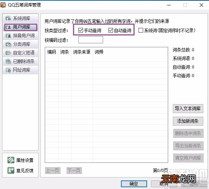Click the 自定义短语 sidebar icon
Viewport: 209px width, 189px height.
pos(8,53)
